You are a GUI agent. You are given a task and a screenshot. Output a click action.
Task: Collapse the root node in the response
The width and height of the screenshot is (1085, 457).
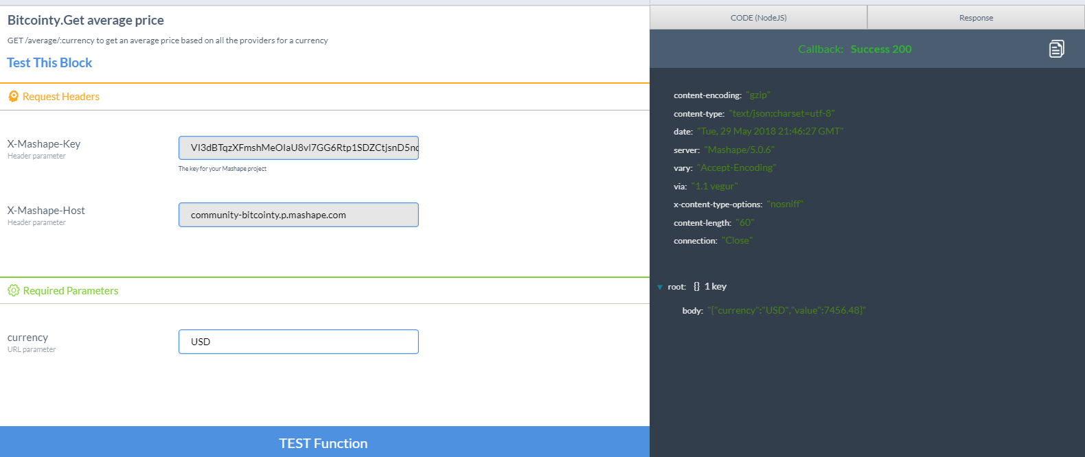[660, 287]
